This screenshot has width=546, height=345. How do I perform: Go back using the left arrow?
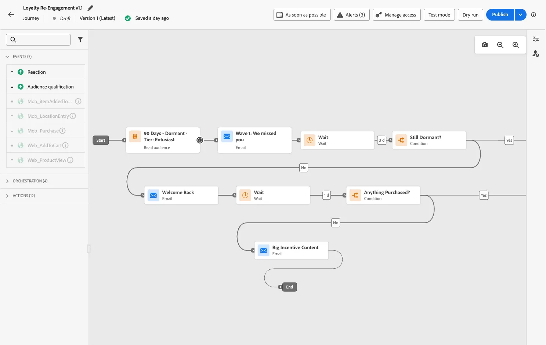click(11, 15)
